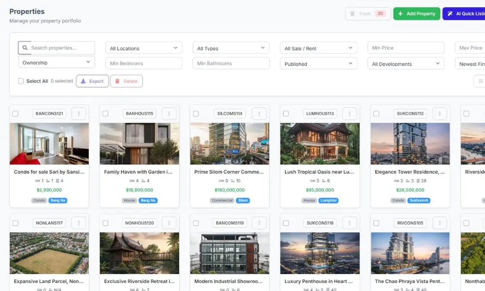Open the three-dot menu for BANCOMS119
Image resolution: width=485 pixels, height=291 pixels.
click(259, 223)
